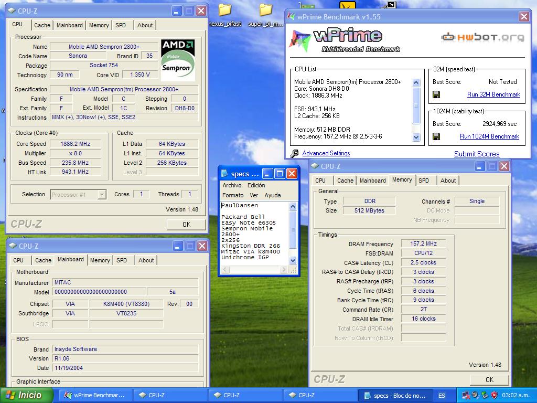Viewport: 537px width, 403px height.
Task: Click the Channels # Single field
Action: (x=477, y=201)
